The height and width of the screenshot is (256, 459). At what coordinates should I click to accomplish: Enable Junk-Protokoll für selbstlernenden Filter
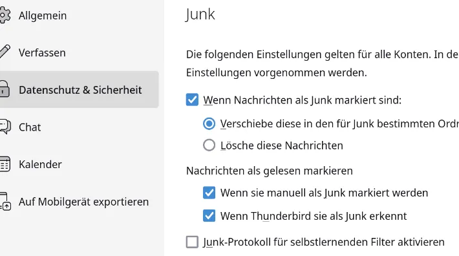[192, 242]
